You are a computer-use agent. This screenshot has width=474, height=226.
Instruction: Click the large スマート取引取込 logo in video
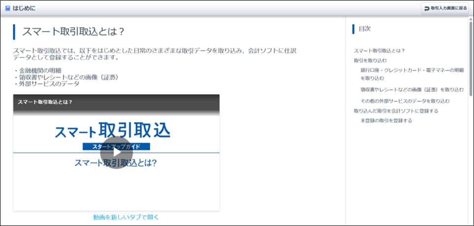tap(112, 130)
